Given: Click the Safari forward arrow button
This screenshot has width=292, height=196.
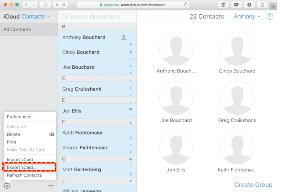Looking at the screenshot, I should pos(34,5).
